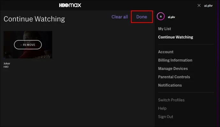Open the Help link
Screen dimensions: 220x127
pos(162,108)
